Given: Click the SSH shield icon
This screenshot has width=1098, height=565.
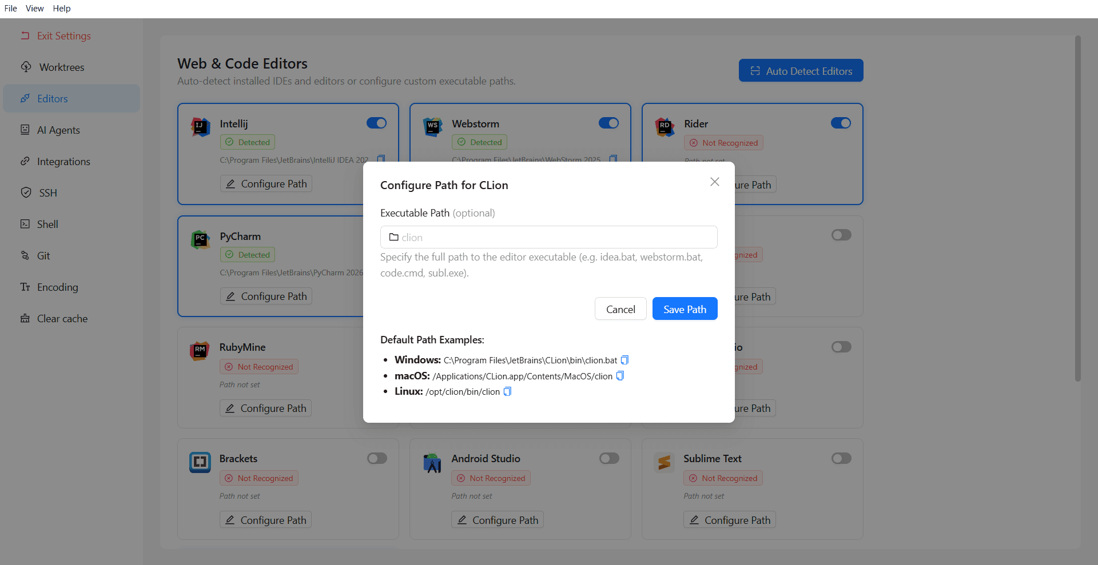Looking at the screenshot, I should [x=26, y=193].
